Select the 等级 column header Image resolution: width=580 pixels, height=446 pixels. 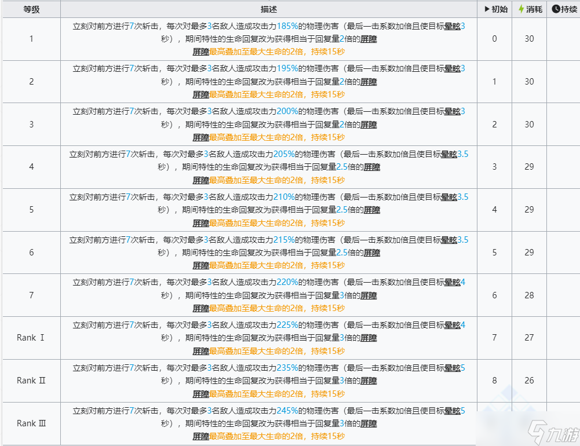click(31, 9)
